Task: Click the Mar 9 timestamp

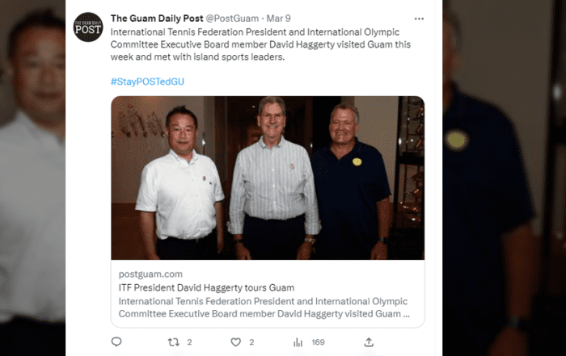Action: click(x=278, y=19)
